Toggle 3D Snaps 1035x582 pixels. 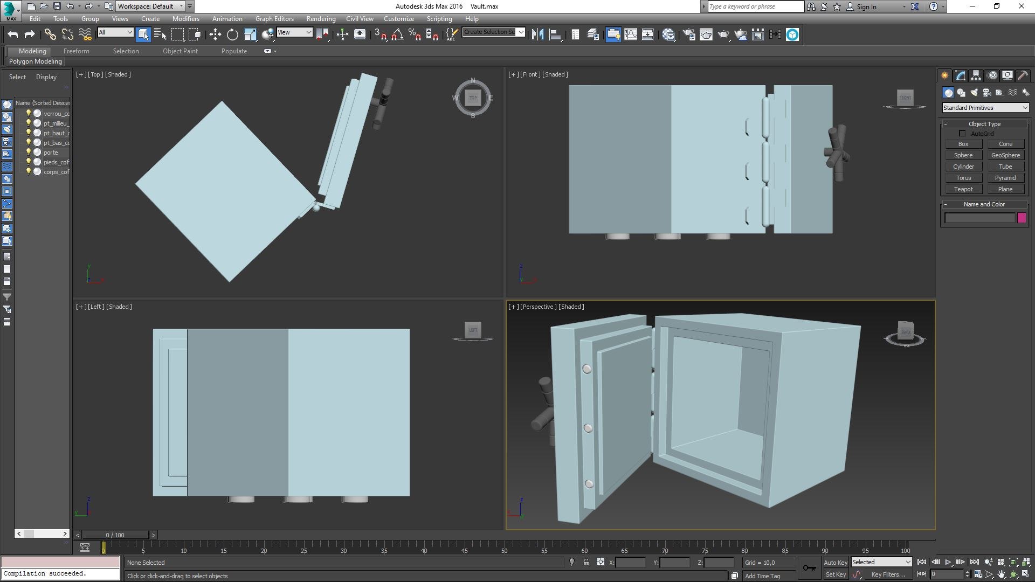(381, 34)
